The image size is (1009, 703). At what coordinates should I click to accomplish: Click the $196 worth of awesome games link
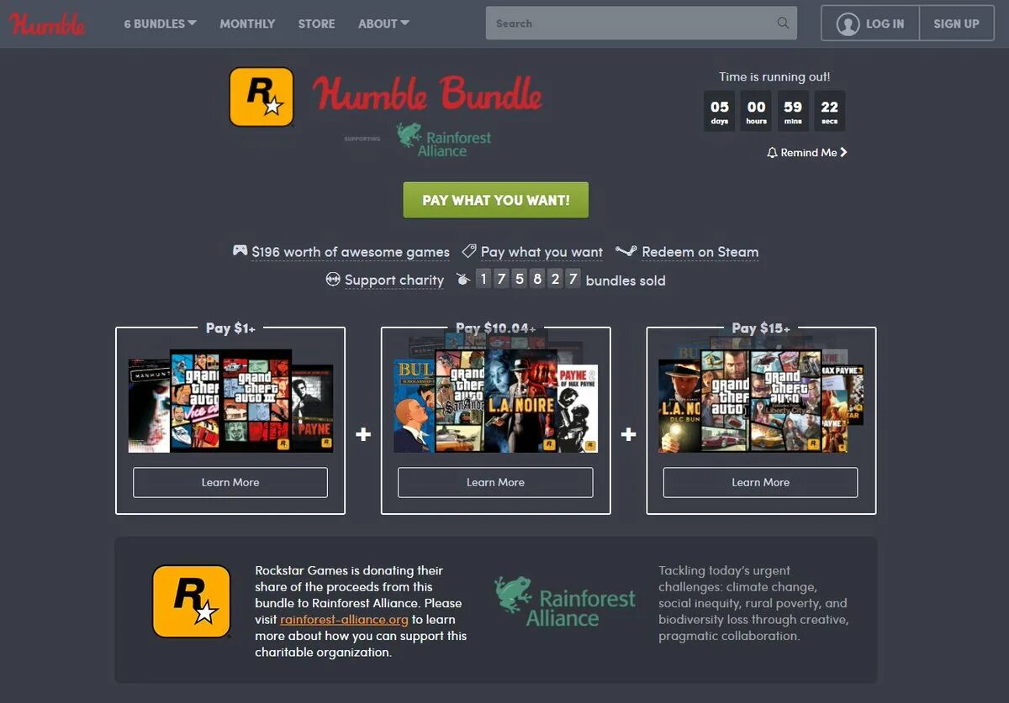(x=351, y=252)
